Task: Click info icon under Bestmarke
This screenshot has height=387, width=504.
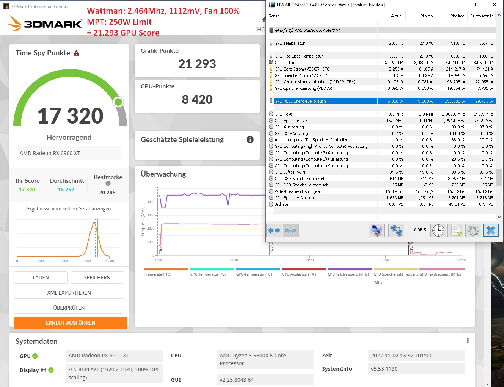Action: pyautogui.click(x=108, y=183)
